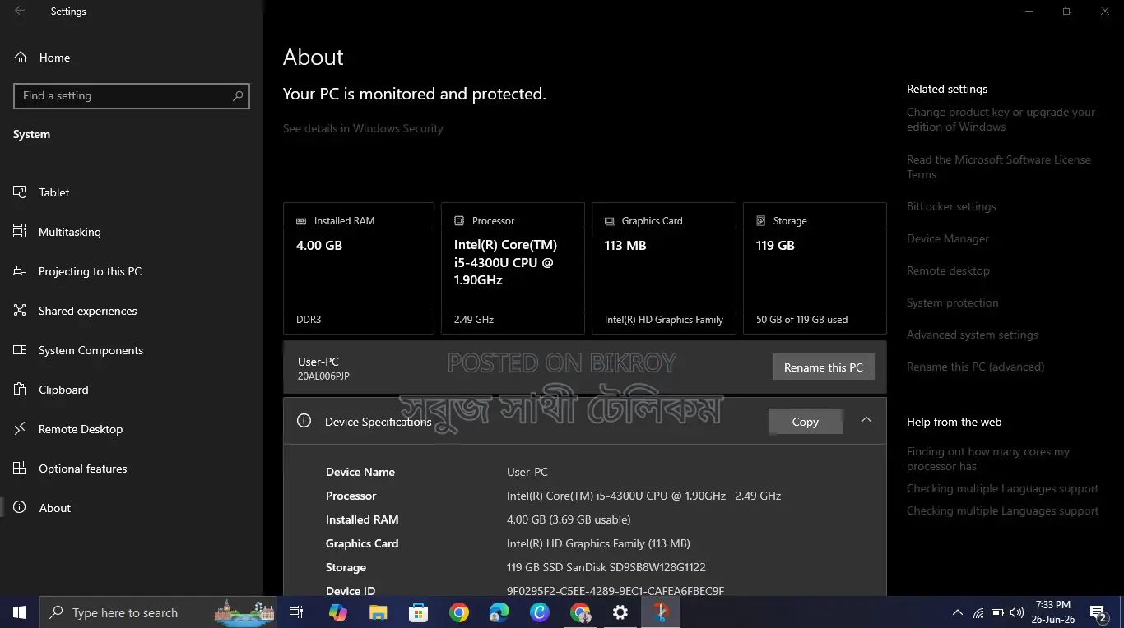1124x628 pixels.
Task: Open Microsoft Edge from the taskbar
Action: tap(499, 612)
